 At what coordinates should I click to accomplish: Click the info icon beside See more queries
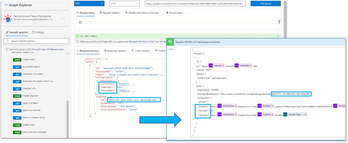pos(7,49)
